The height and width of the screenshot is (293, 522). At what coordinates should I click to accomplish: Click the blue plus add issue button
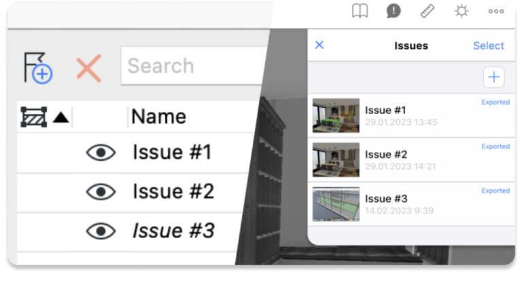point(493,77)
